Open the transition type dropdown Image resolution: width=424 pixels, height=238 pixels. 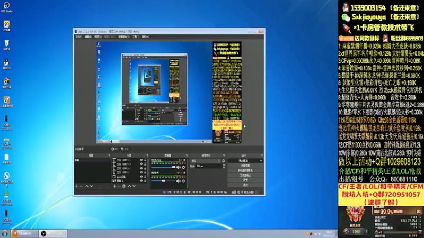[x=206, y=161]
